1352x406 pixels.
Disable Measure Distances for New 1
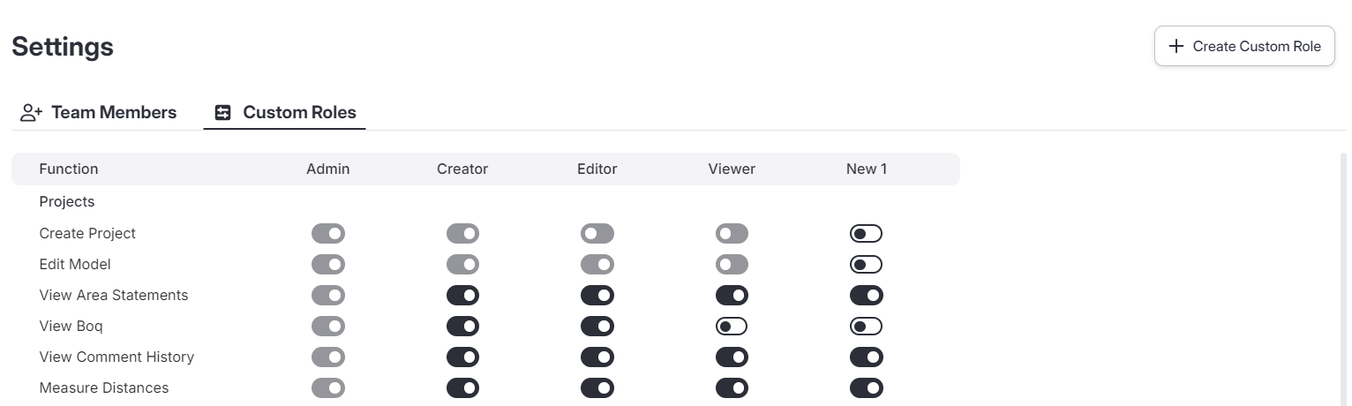pyautogui.click(x=867, y=388)
